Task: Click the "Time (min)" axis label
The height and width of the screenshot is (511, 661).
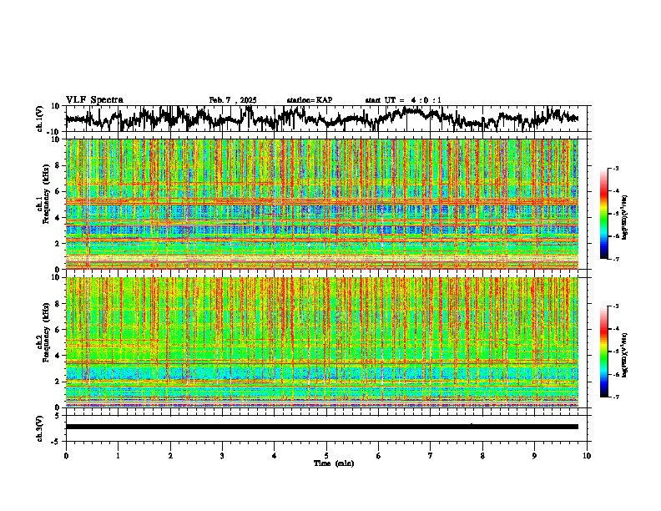Action: tap(334, 463)
